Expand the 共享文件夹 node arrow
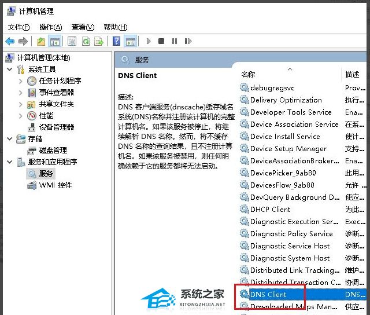Image resolution: width=370 pixels, height=315 pixels. coord(21,104)
